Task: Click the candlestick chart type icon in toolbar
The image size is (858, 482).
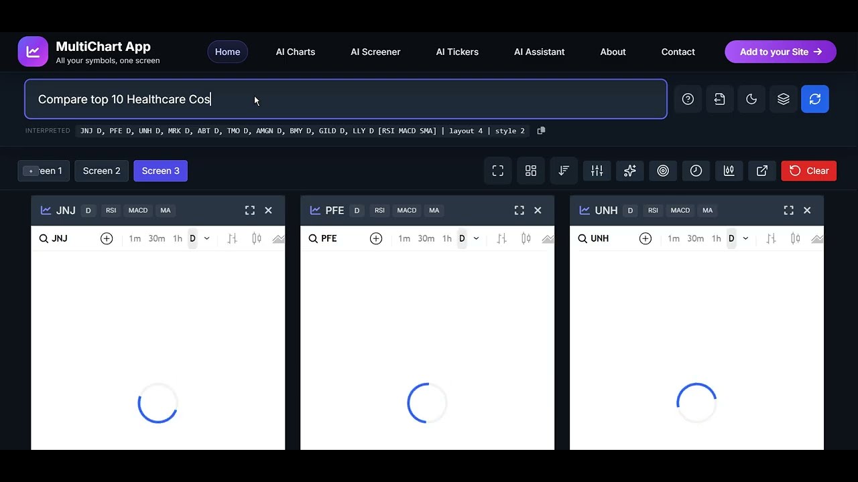Action: [729, 171]
